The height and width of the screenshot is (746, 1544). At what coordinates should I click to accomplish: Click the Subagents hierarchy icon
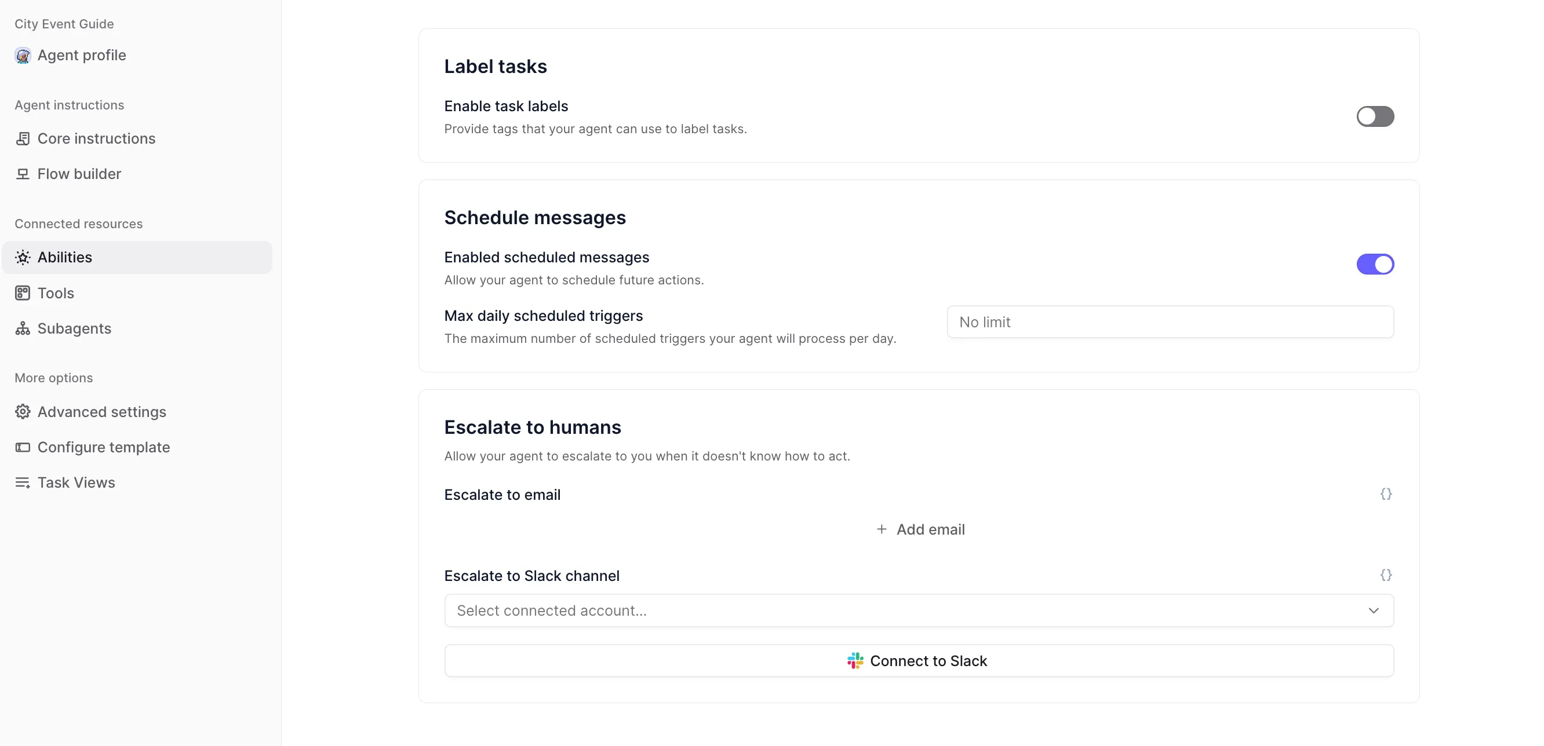(23, 328)
